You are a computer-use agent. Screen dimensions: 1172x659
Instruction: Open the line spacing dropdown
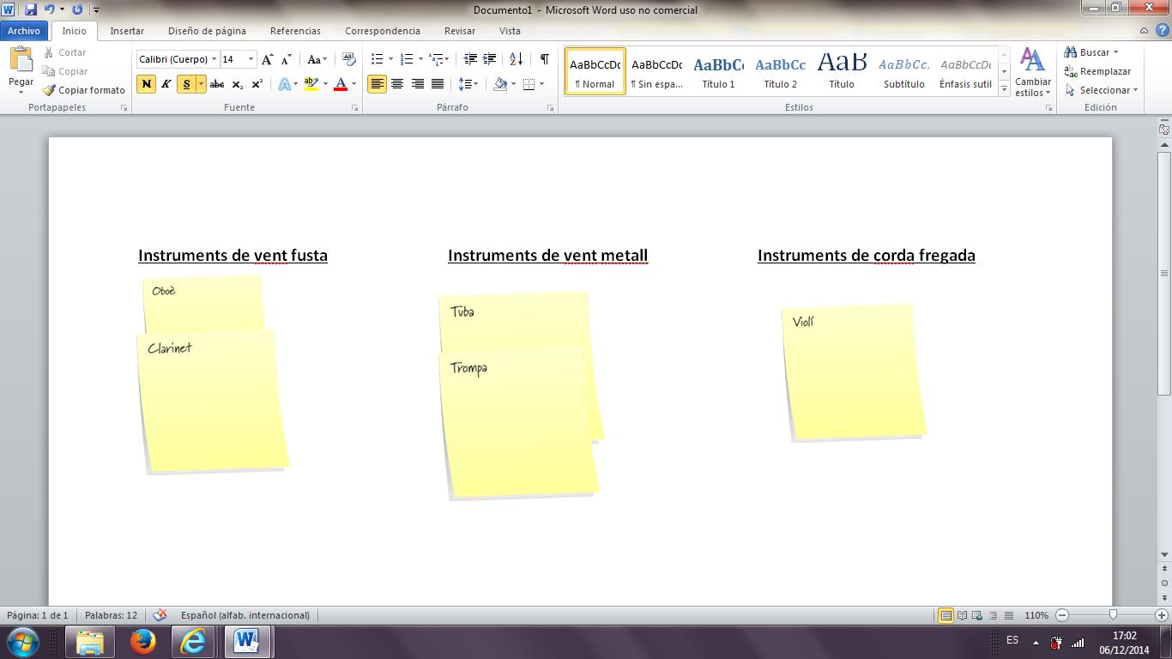pos(468,84)
